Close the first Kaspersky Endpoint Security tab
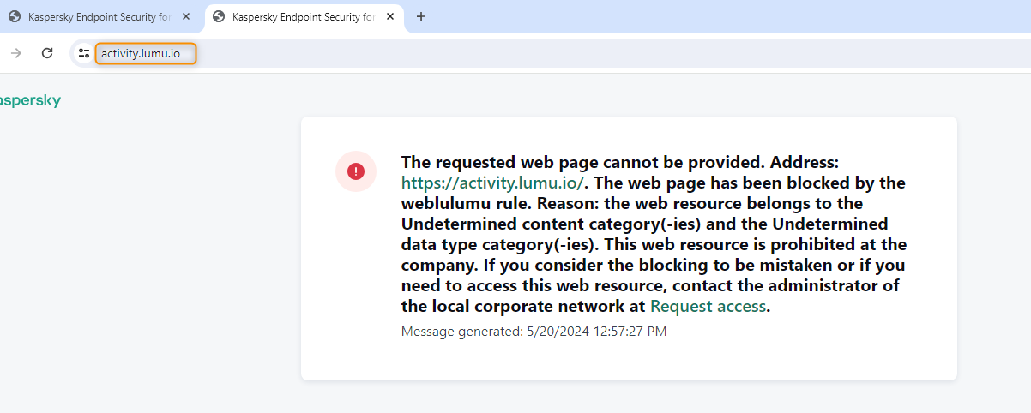1031x413 pixels. pos(186,17)
